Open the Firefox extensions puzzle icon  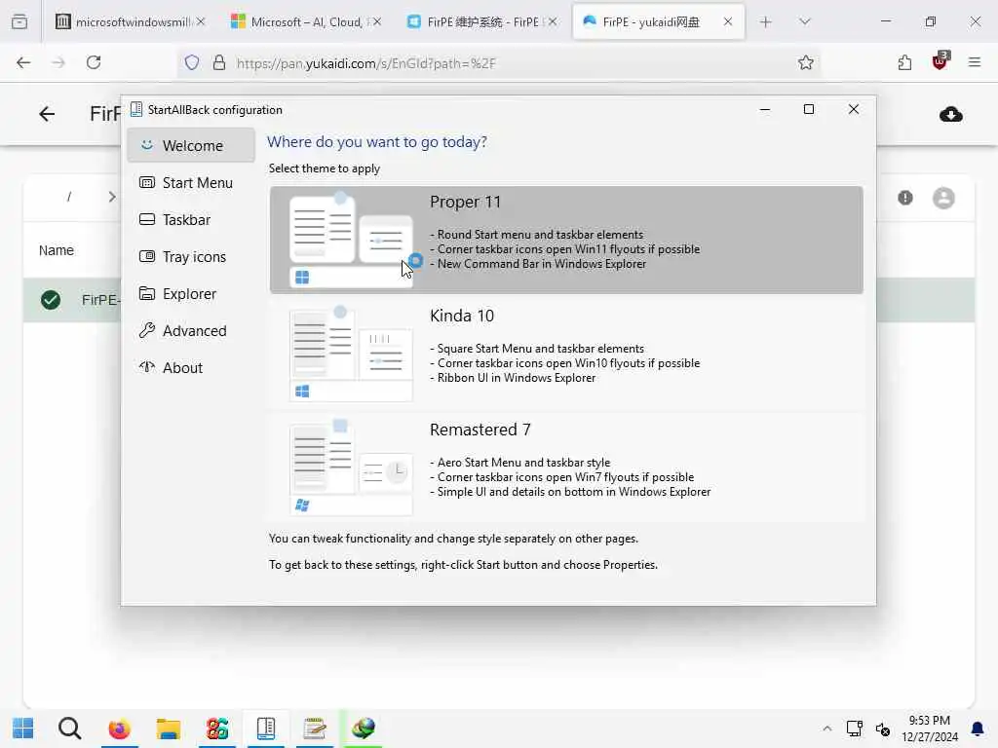tap(904, 62)
